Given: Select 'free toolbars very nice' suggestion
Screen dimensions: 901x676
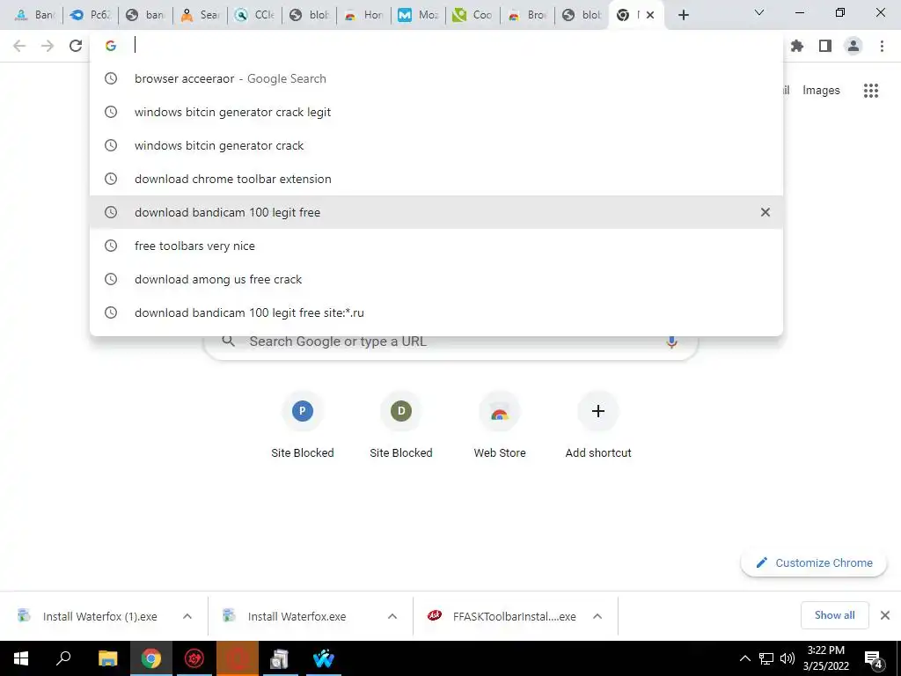Looking at the screenshot, I should [436, 246].
